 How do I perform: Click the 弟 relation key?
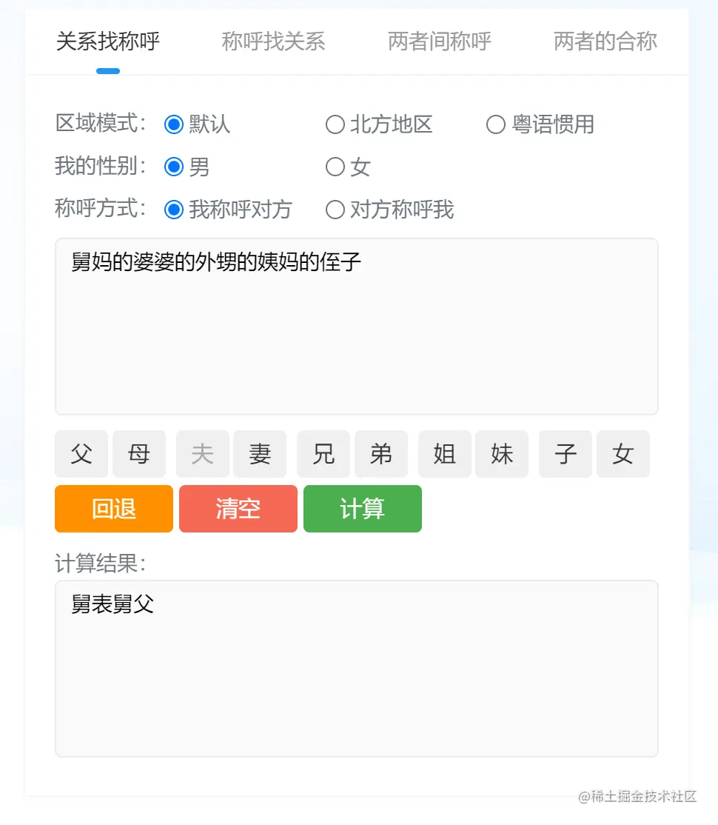coord(381,453)
